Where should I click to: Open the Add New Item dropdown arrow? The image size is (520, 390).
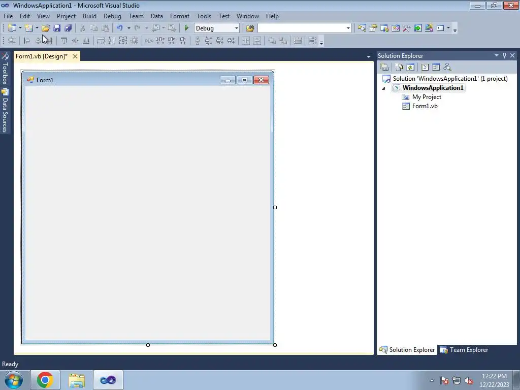tap(37, 28)
